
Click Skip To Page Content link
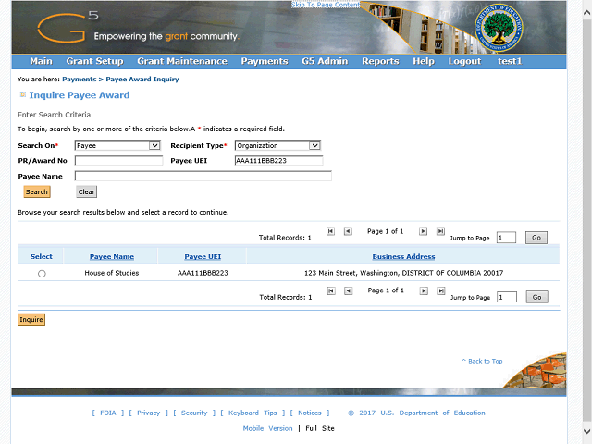tap(326, 5)
